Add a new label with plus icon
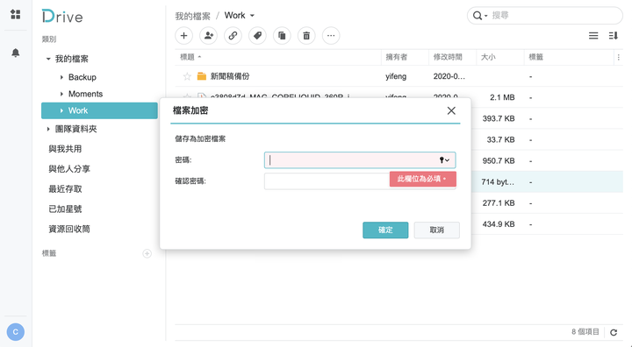This screenshot has width=632, height=347. [x=147, y=253]
